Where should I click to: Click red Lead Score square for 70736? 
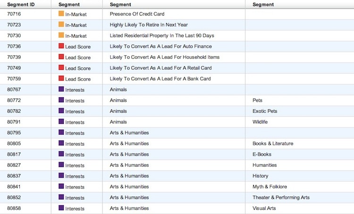[61, 46]
